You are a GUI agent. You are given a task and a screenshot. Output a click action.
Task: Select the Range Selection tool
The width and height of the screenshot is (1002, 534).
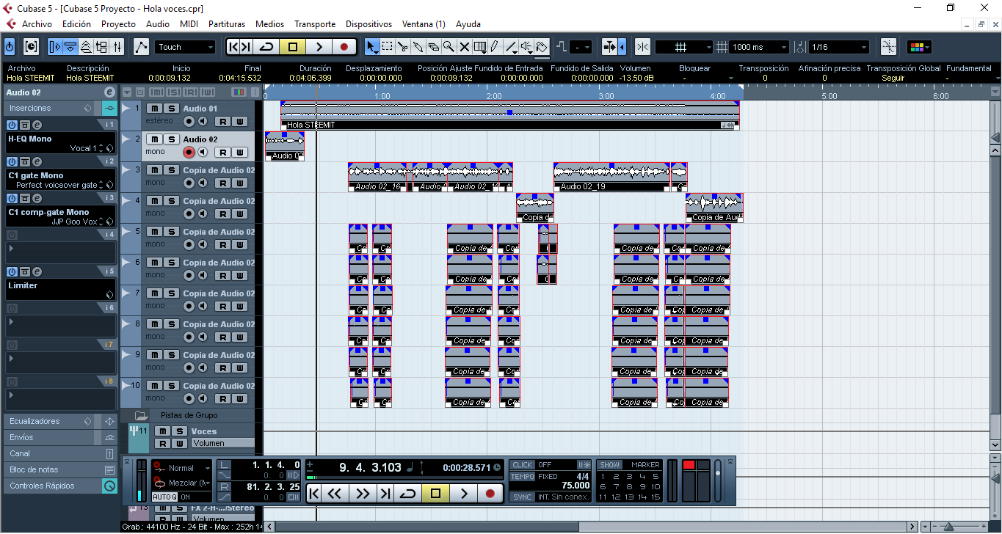(388, 47)
